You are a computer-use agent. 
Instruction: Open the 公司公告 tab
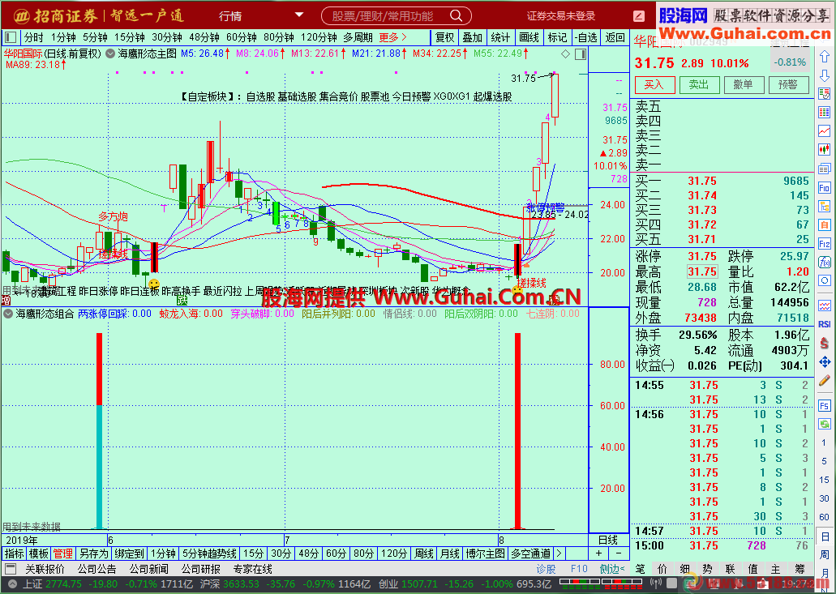(x=96, y=569)
